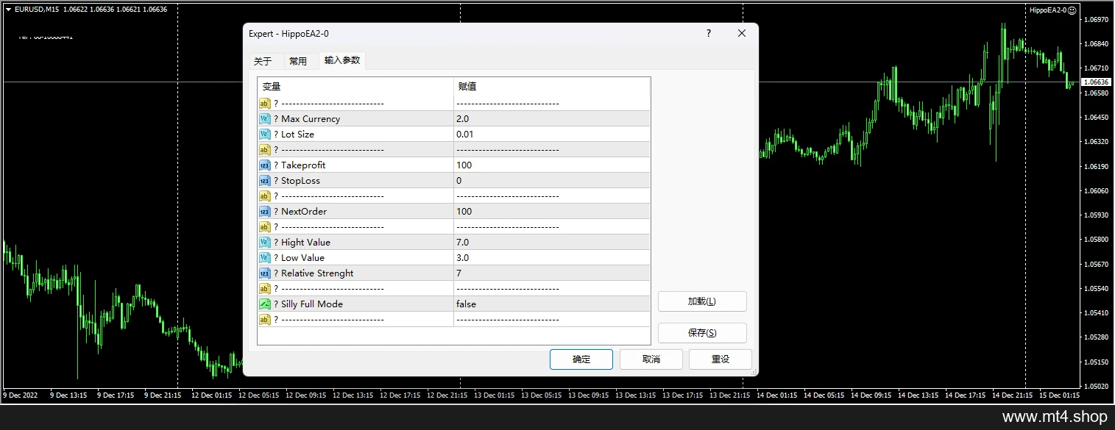Toggle the Silly Full Mode false value

pos(552,304)
